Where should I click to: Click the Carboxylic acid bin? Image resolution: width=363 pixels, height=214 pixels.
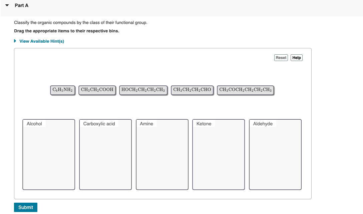(105, 154)
